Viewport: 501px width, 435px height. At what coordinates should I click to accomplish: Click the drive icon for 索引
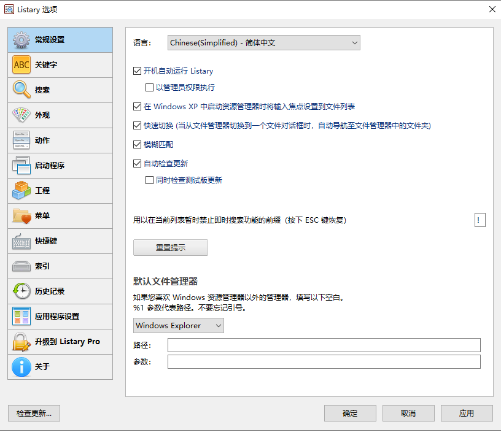pos(21,266)
